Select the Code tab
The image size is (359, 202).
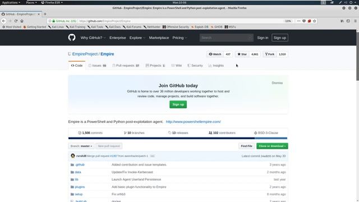coord(77,66)
